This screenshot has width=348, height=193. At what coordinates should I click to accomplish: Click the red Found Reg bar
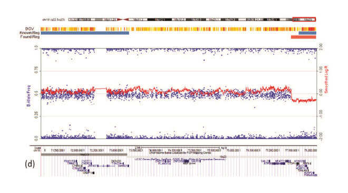click(x=303, y=37)
